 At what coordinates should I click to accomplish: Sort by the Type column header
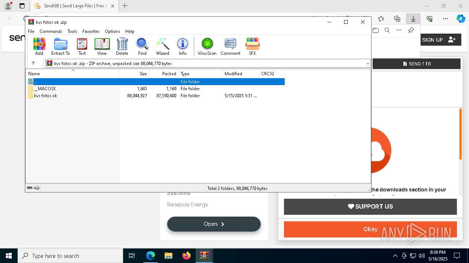[200, 74]
